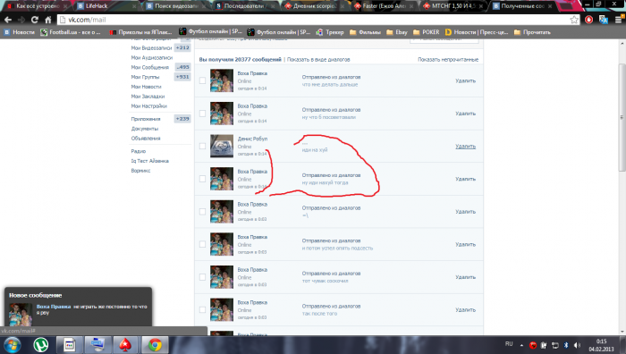
Task: Tick the checkbox on Денис Робул's message
Action: [202, 146]
